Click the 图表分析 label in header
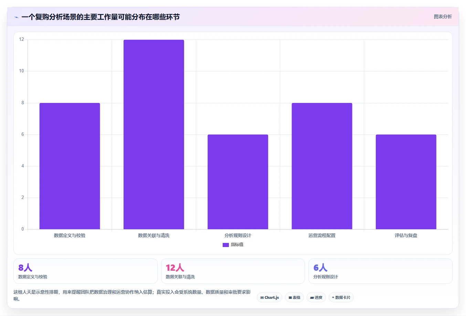 pos(443,16)
